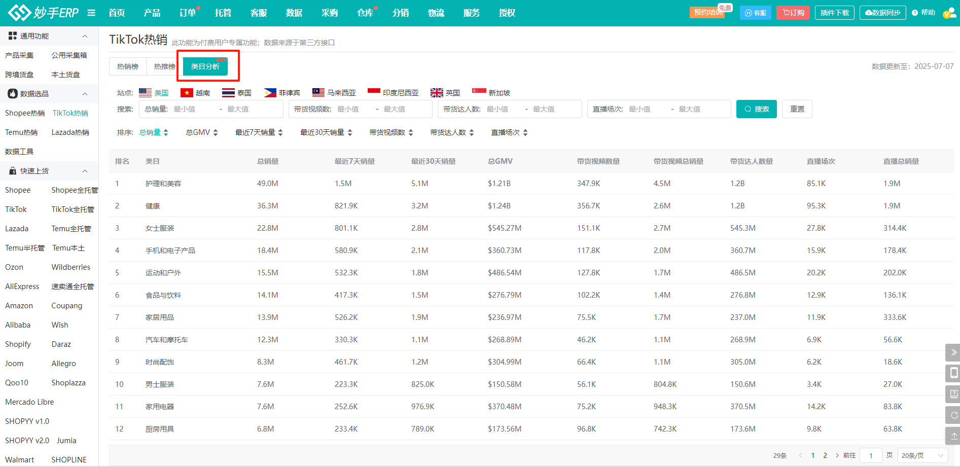This screenshot has width=960, height=467.
Task: Sort by 带货达人数
Action: coord(452,132)
